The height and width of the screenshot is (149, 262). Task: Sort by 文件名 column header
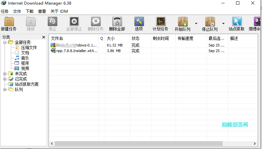[x=74, y=39]
